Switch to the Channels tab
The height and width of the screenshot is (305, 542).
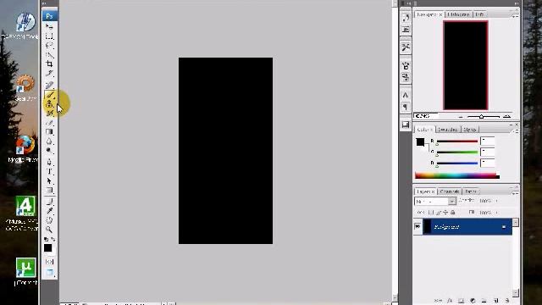(x=450, y=191)
